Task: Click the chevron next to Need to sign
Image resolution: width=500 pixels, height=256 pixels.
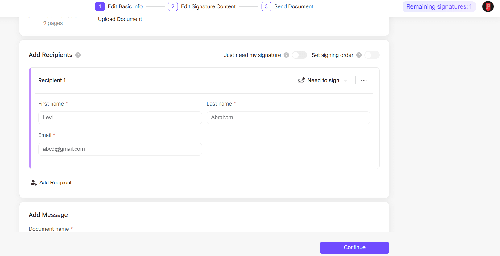Action: point(345,81)
